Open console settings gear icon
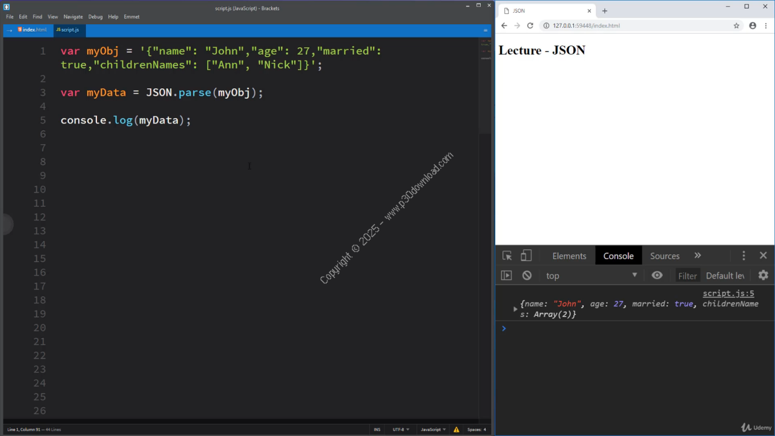The width and height of the screenshot is (775, 436). click(763, 275)
